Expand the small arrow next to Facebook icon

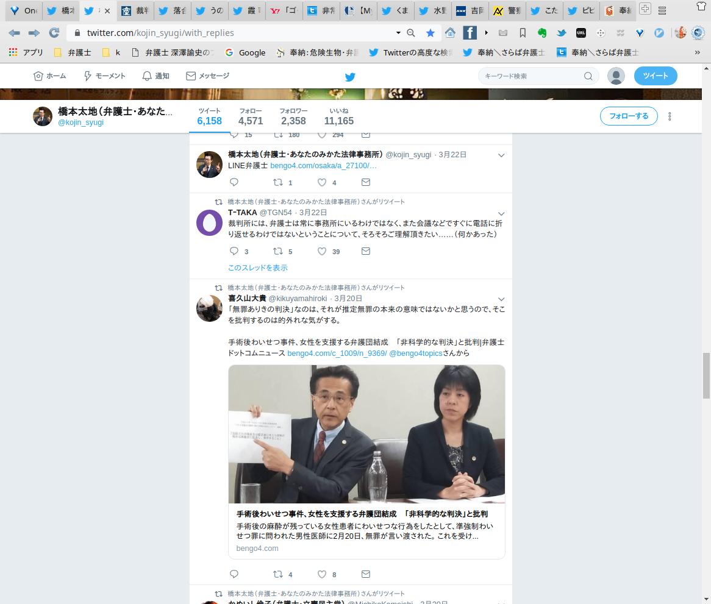click(486, 33)
